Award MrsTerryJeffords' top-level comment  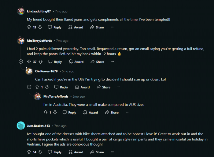[76, 62]
